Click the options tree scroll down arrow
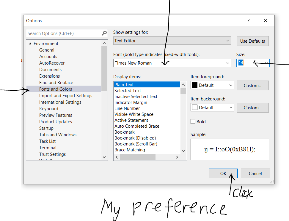This screenshot has height=221, width=289. pos(104,157)
